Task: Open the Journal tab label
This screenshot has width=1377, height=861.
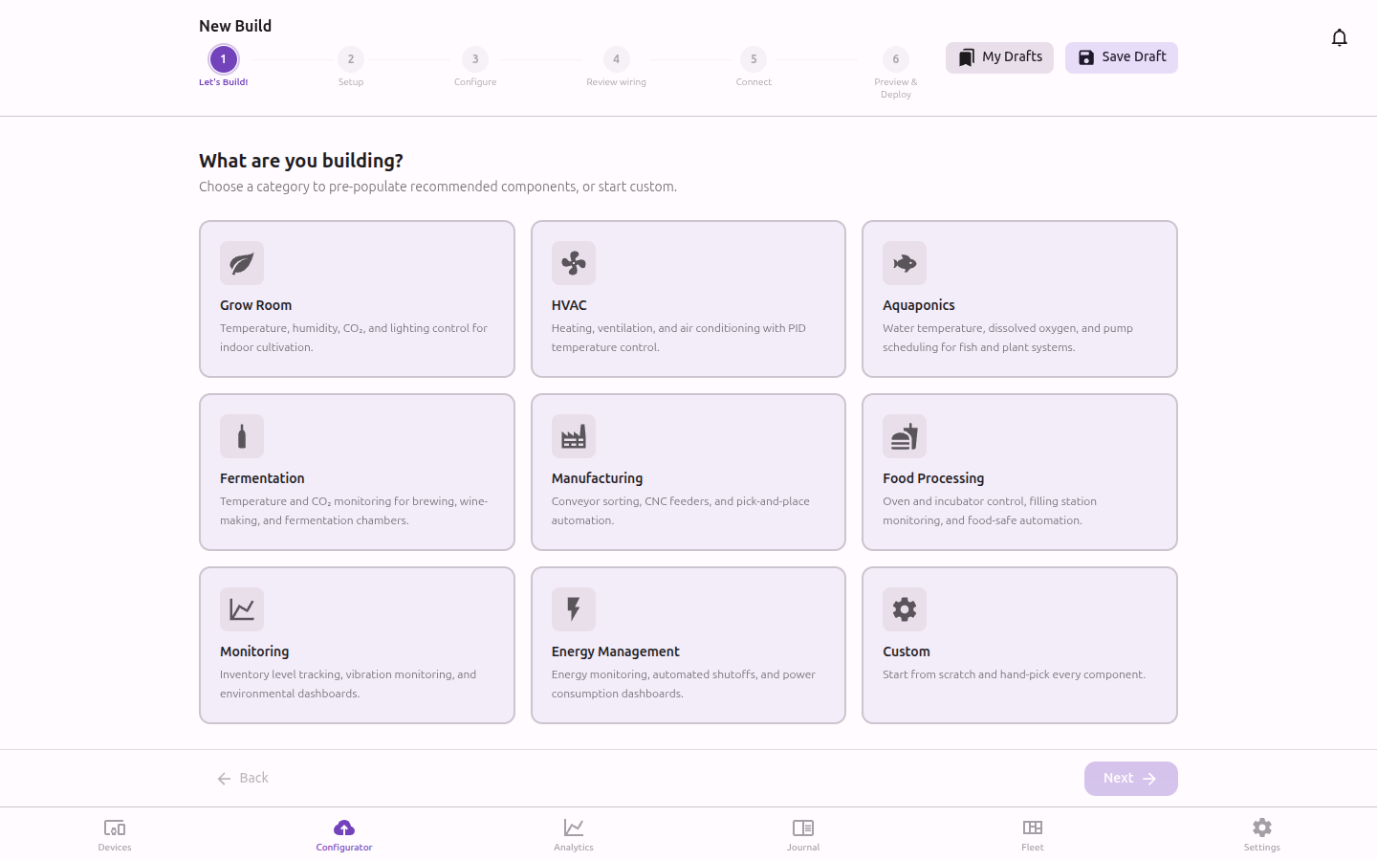Action: [x=803, y=848]
